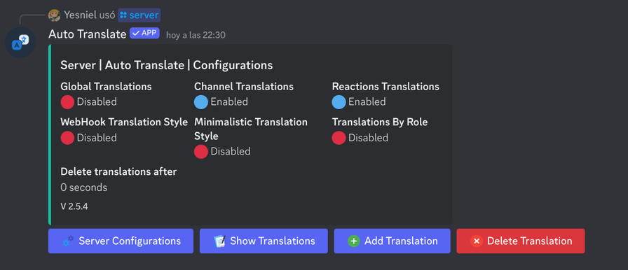628x270 pixels.
Task: Click the gears icon on Server Configurations
Action: 68,241
